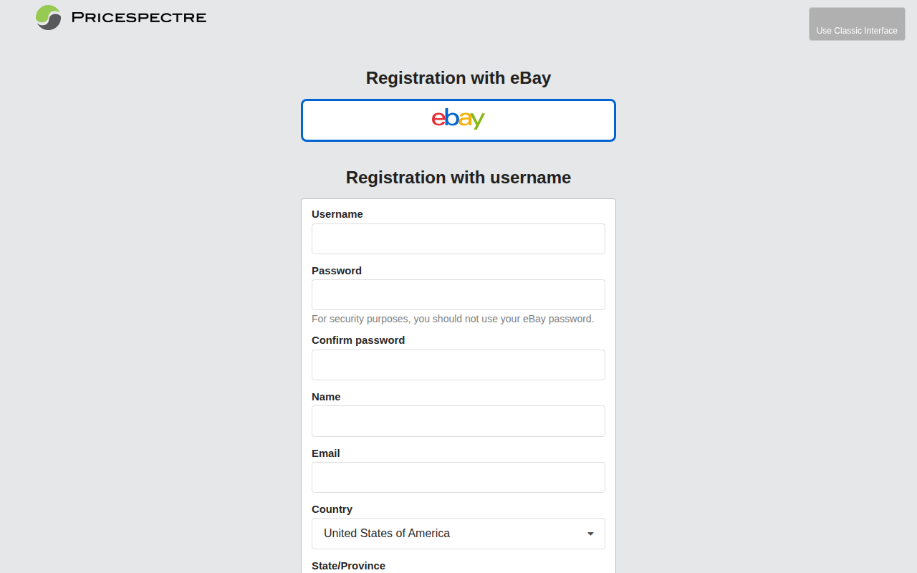Click the green circular brand emblem
The image size is (917, 573).
pyautogui.click(x=47, y=17)
